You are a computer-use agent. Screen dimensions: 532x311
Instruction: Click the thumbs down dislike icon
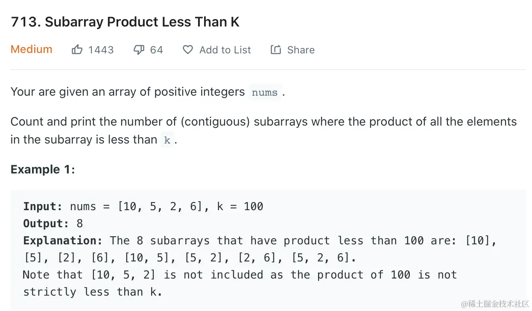139,50
